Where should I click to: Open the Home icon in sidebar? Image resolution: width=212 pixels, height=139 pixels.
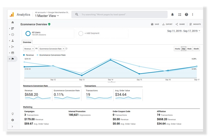point(13,22)
